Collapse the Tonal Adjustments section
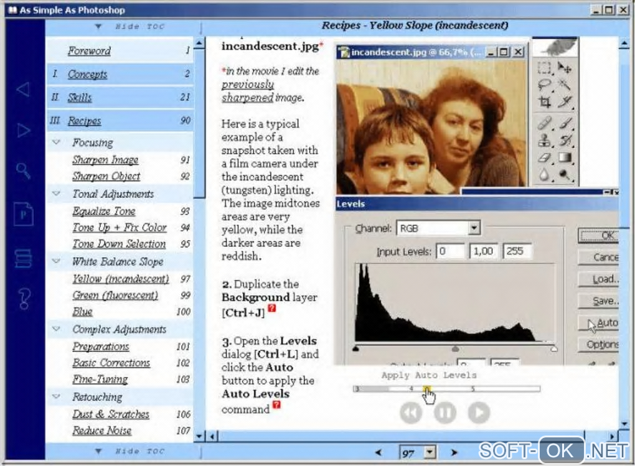 (56, 193)
